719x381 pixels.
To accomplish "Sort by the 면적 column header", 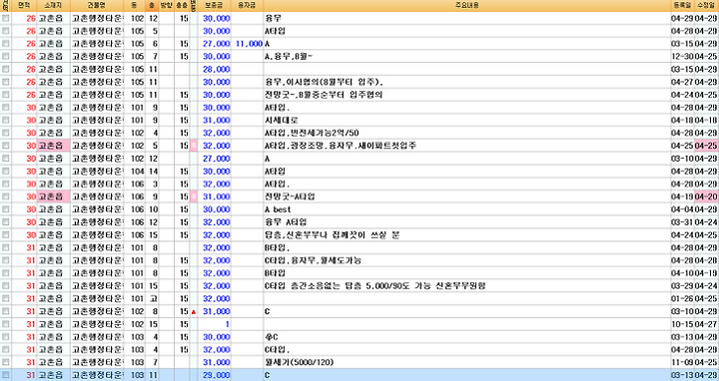I will [24, 6].
